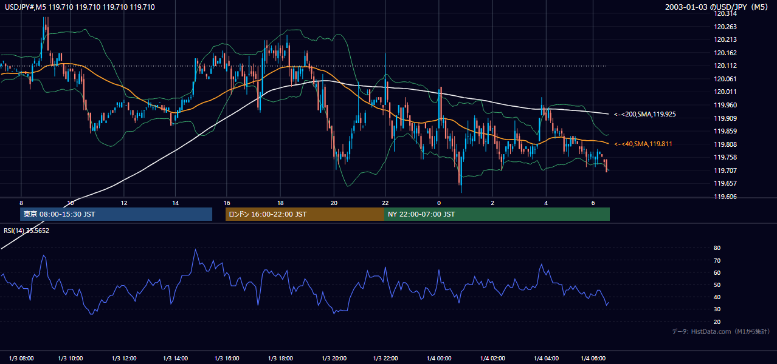Click the 120.112 price axis label
Viewport: 777px width, 364px height.
[x=726, y=66]
